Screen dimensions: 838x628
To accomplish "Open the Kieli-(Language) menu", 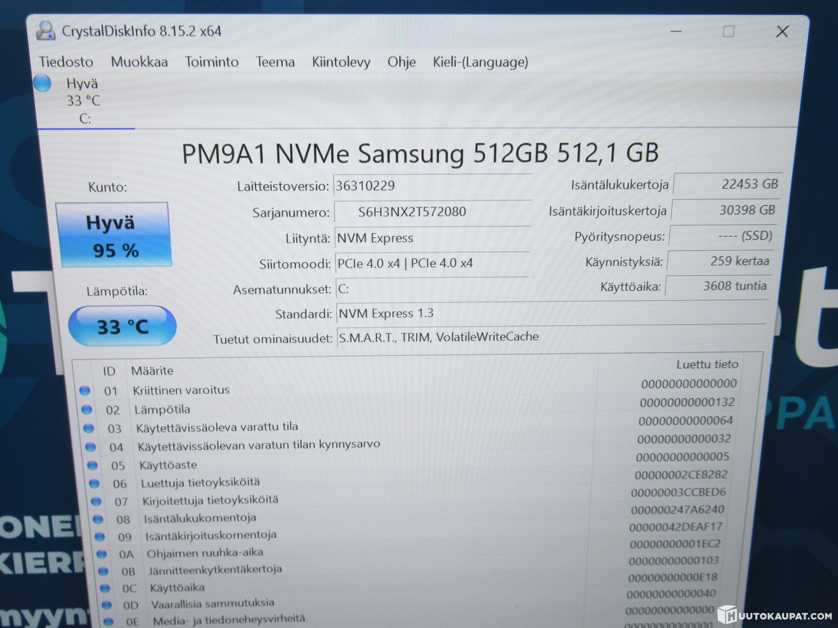I will click(x=480, y=62).
